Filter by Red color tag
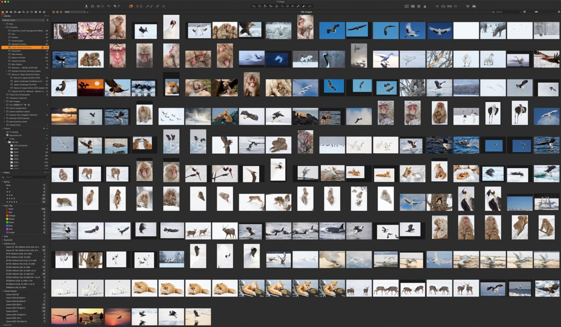The image size is (561, 327). point(10,211)
